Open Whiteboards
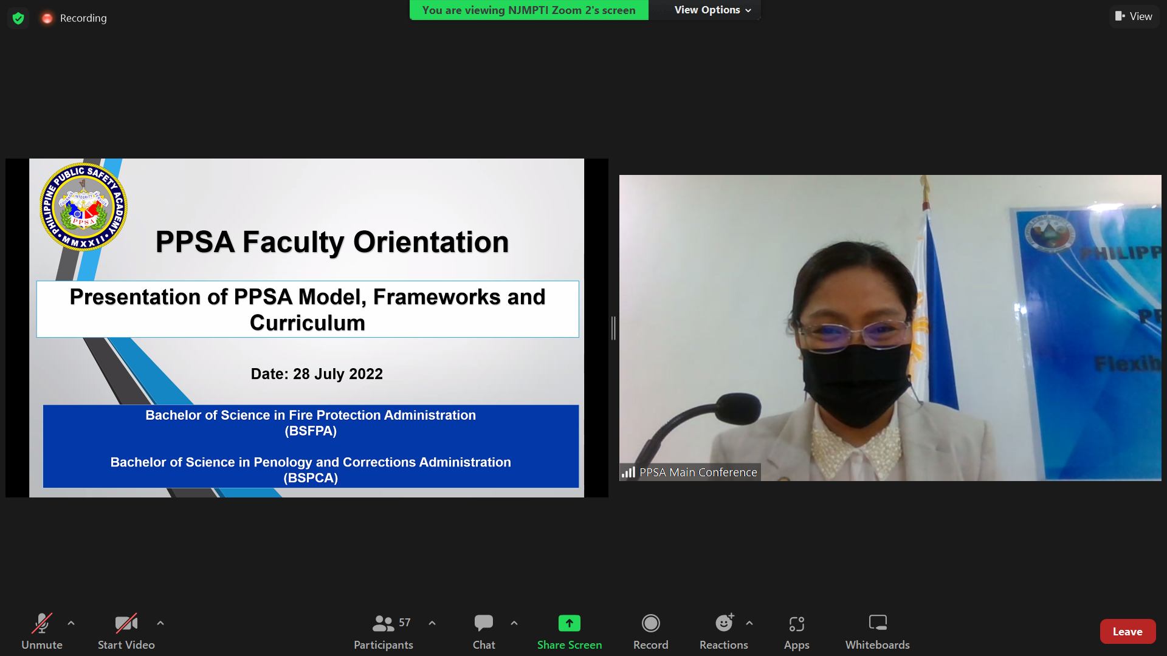 coord(877,632)
